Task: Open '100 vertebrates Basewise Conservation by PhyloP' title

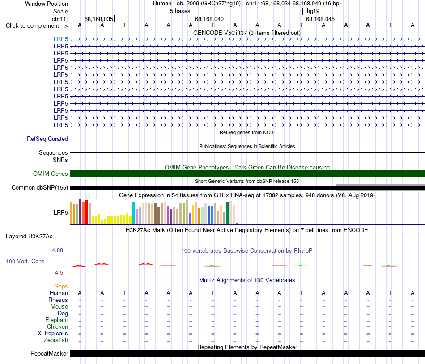Action: tap(247, 250)
